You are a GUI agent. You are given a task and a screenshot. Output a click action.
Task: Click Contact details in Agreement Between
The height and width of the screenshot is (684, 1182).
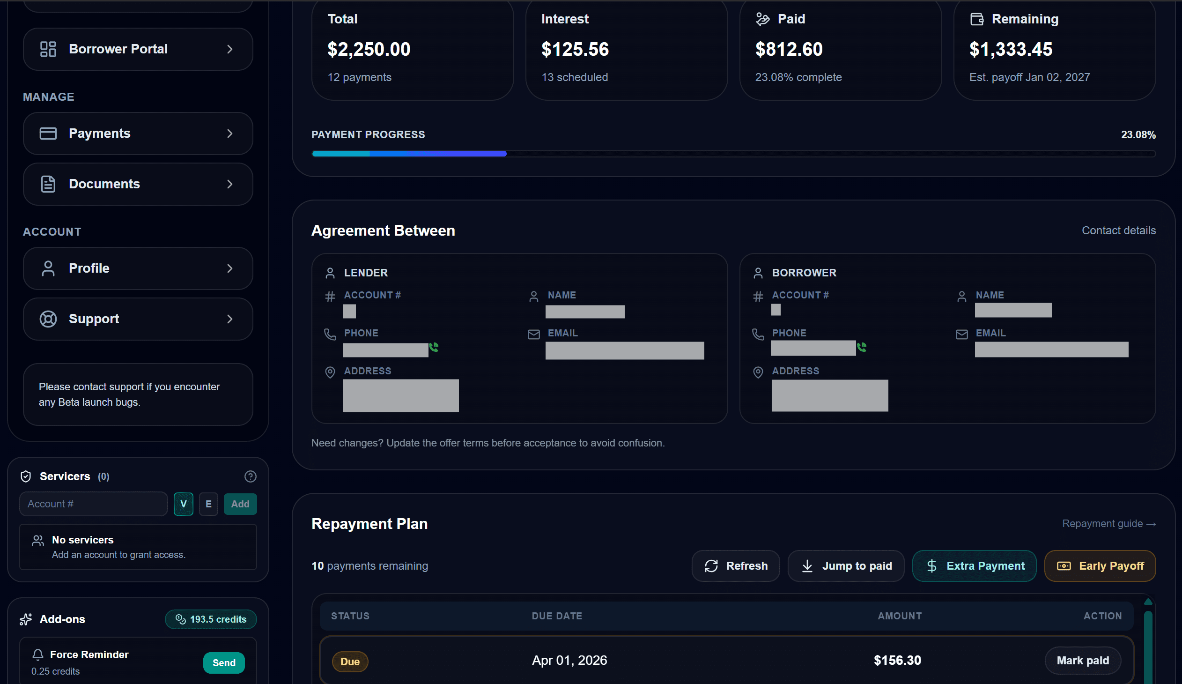tap(1119, 230)
